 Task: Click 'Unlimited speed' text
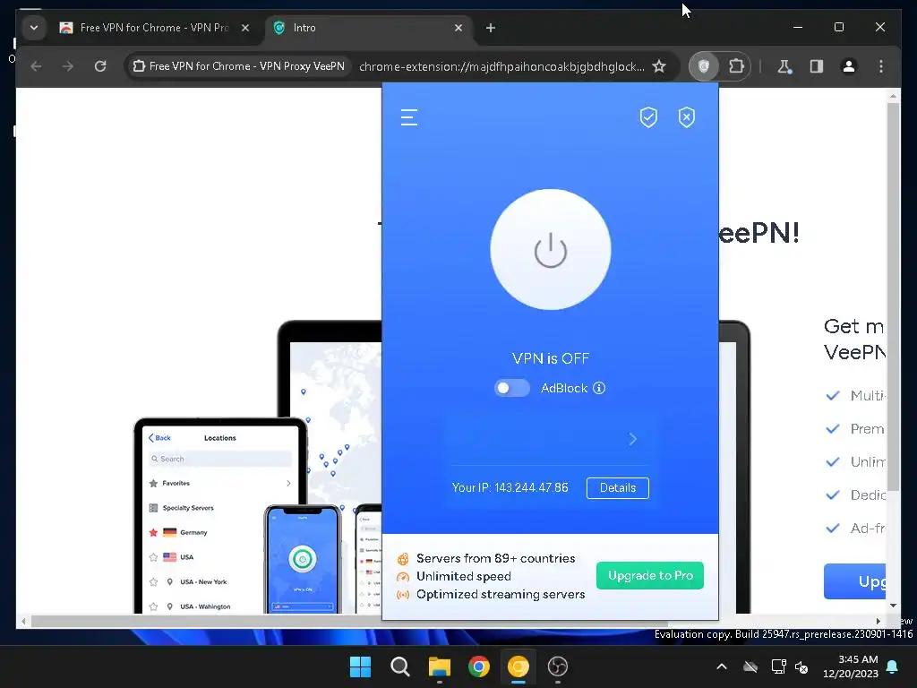click(x=464, y=576)
